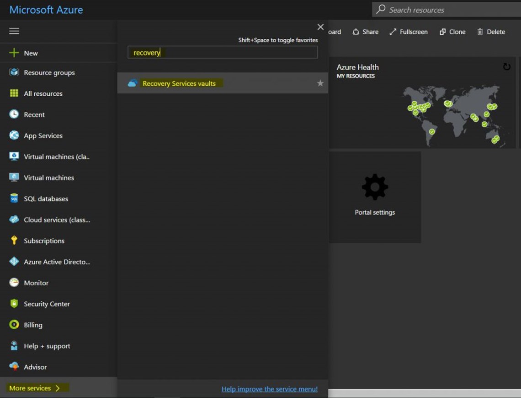Go to Security Center label
Image resolution: width=521 pixels, height=398 pixels.
tap(47, 304)
